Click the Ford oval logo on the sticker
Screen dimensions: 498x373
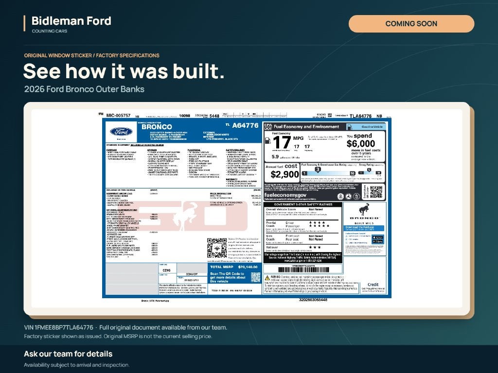[121, 132]
